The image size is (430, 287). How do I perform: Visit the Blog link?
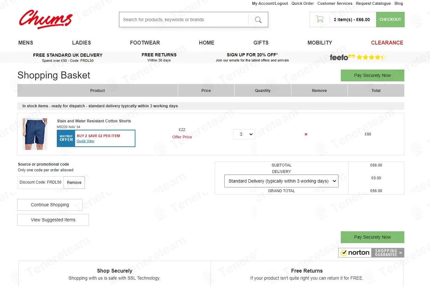(399, 4)
